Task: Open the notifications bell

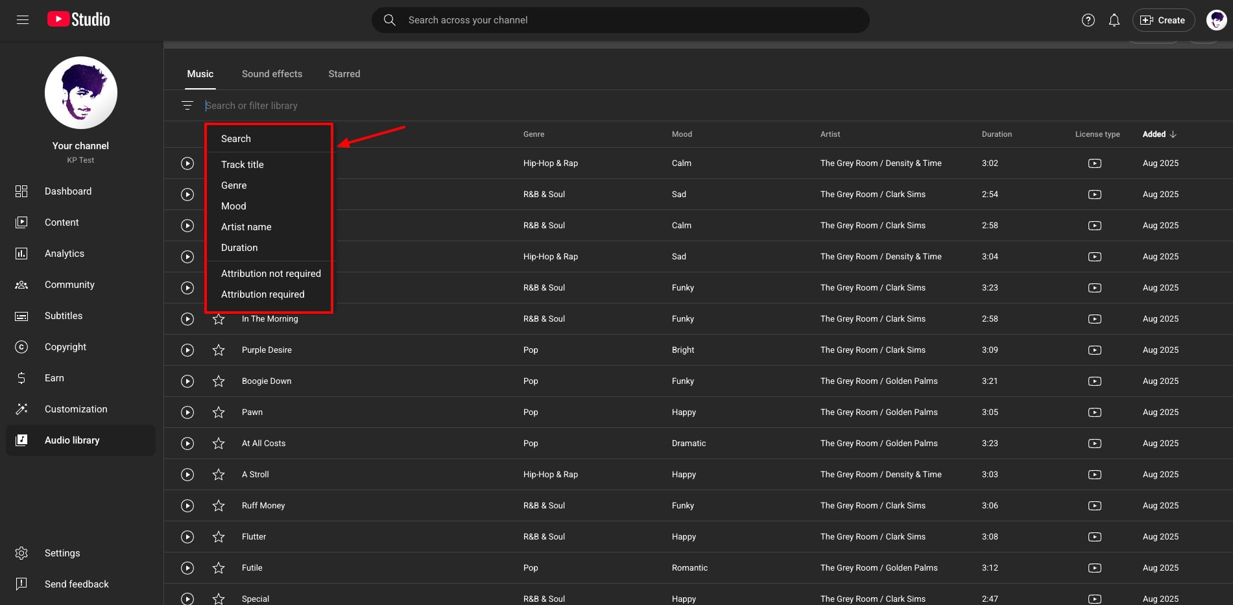Action: click(x=1114, y=20)
